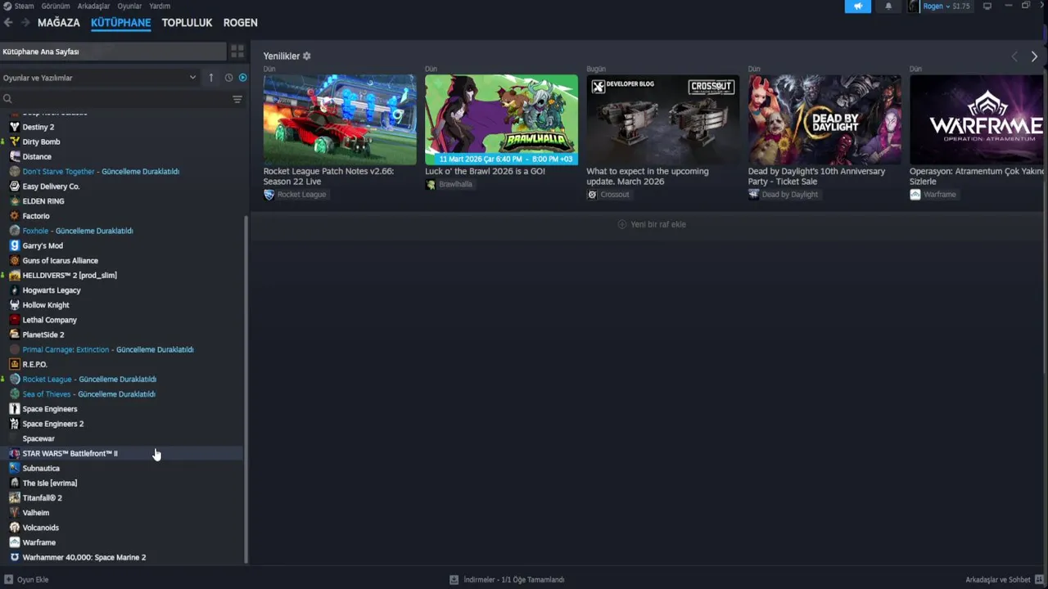Click the recent activity clock icon

click(x=228, y=78)
